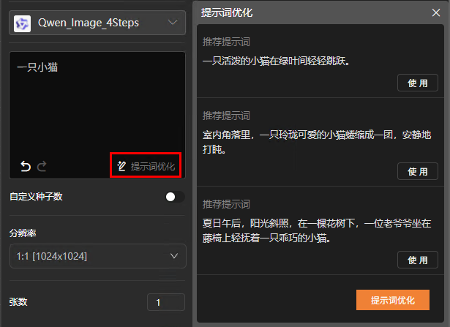Viewport: 450px width, 327px height.
Task: Click the undo arrow in prompt box
Action: click(26, 167)
